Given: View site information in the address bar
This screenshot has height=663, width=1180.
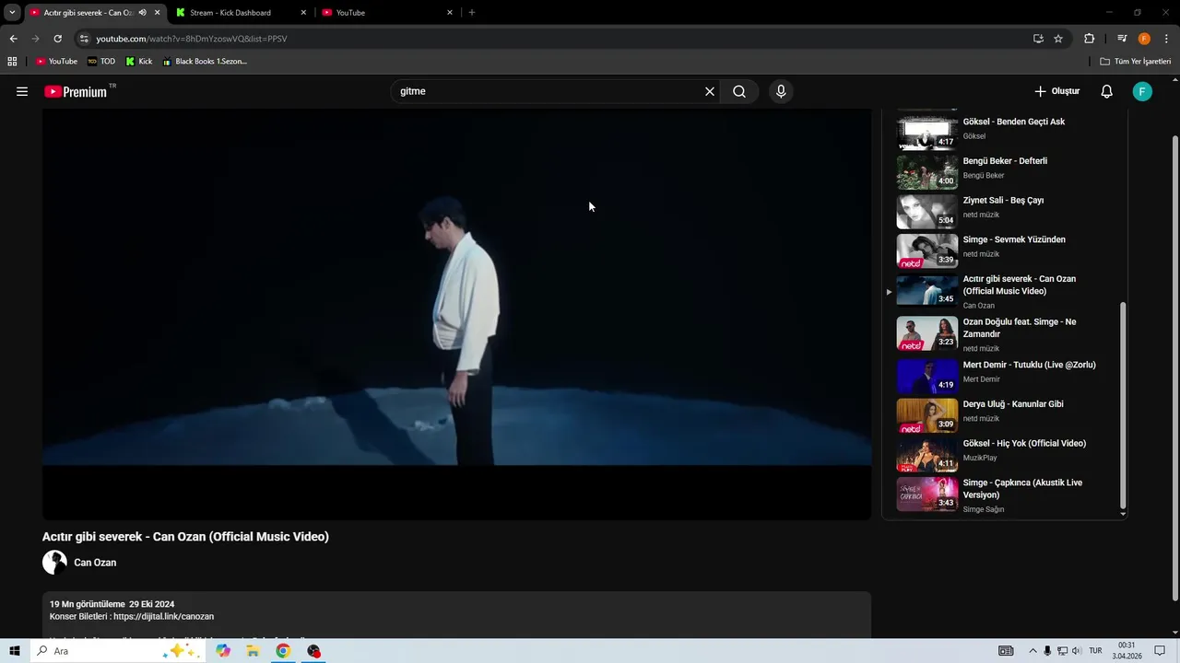Looking at the screenshot, I should point(84,39).
